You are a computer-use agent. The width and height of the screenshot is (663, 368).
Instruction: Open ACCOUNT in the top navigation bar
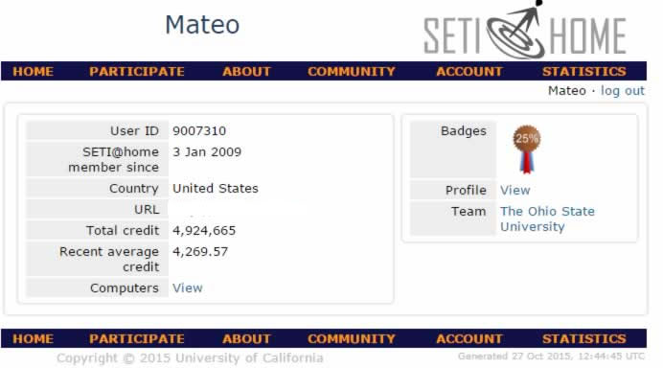point(469,71)
